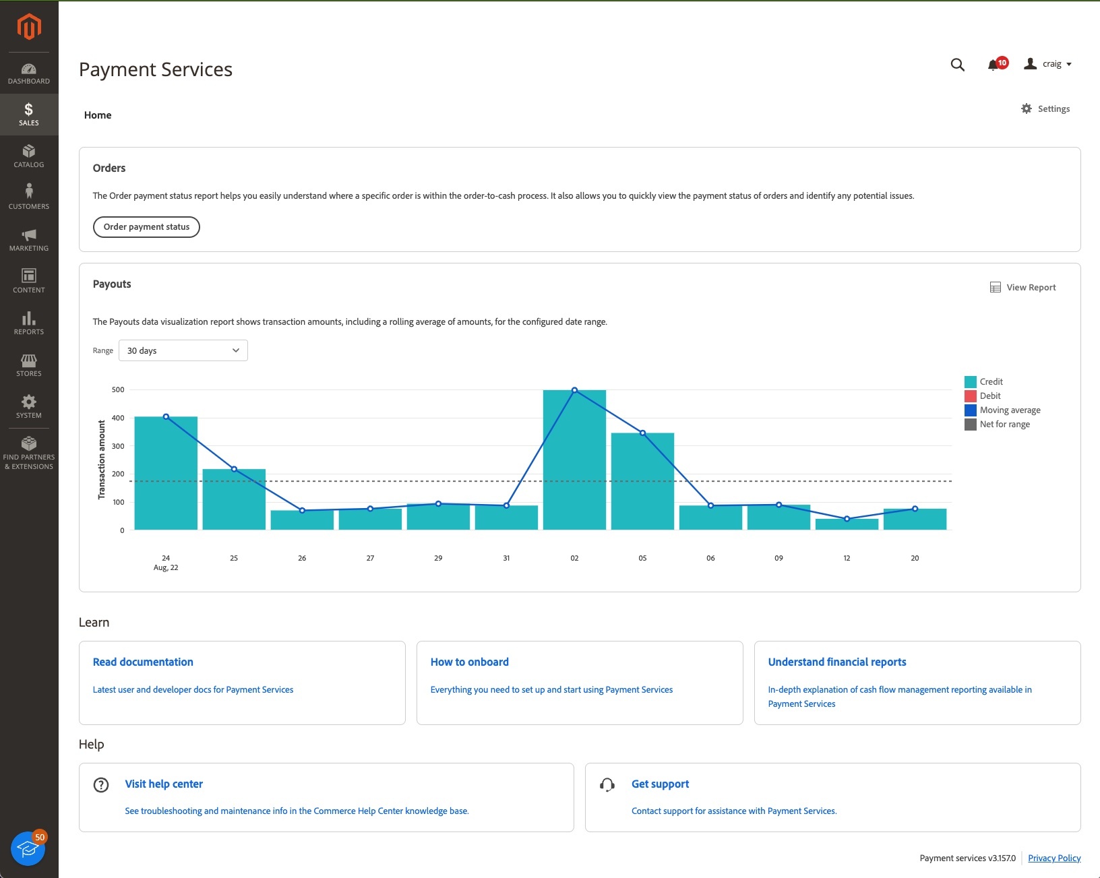This screenshot has width=1100, height=878.
Task: Open the Stores section
Action: [x=28, y=365]
